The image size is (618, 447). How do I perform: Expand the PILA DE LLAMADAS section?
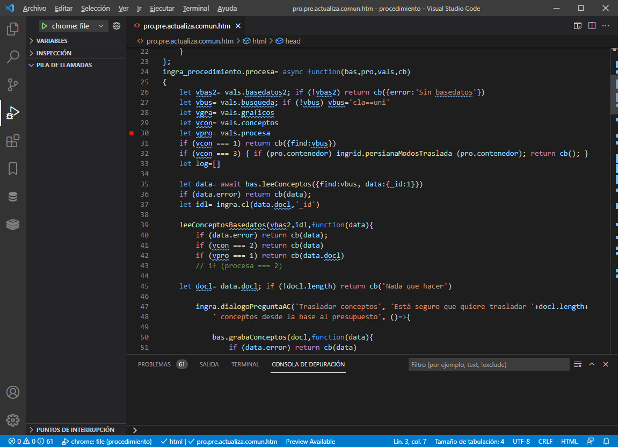click(63, 65)
